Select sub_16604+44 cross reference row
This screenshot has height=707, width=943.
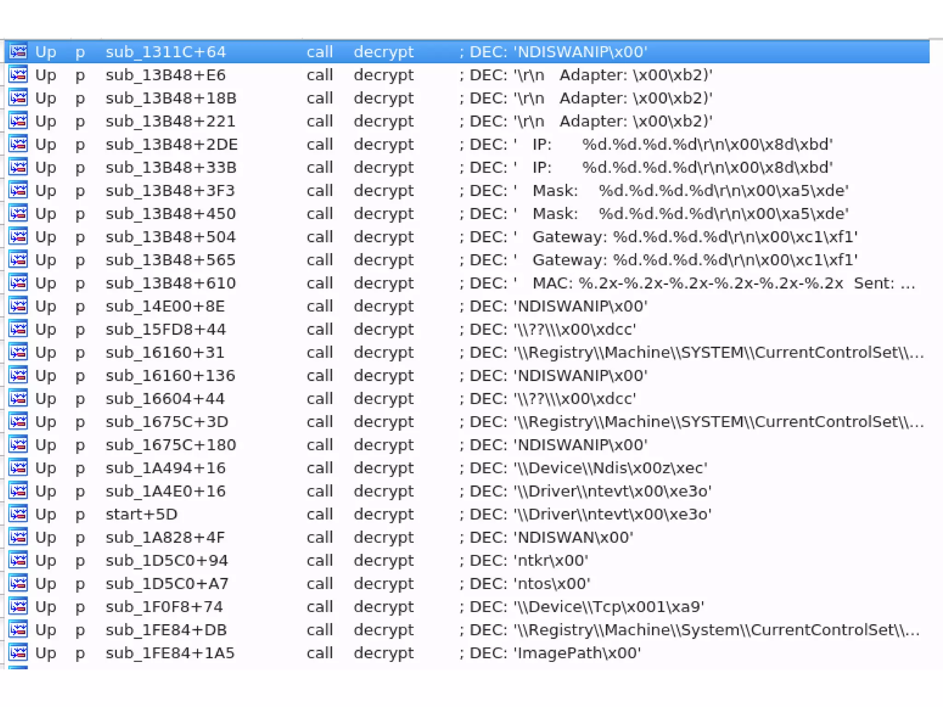pos(165,398)
